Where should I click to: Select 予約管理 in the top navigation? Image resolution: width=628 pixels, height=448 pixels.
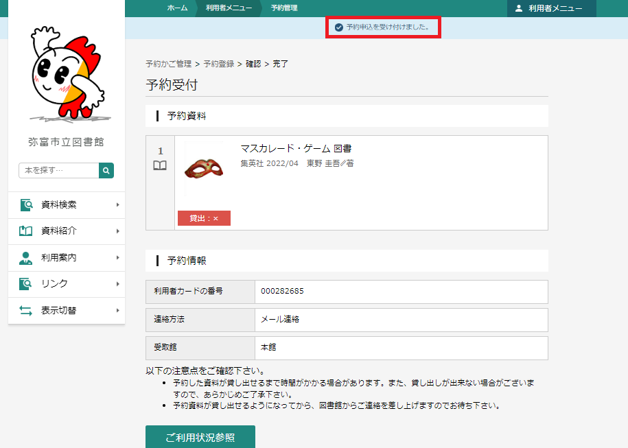[x=284, y=8]
